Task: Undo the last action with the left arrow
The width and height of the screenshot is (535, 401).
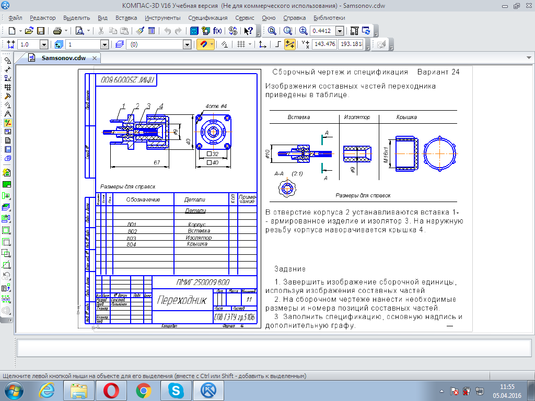Action: pyautogui.click(x=167, y=31)
